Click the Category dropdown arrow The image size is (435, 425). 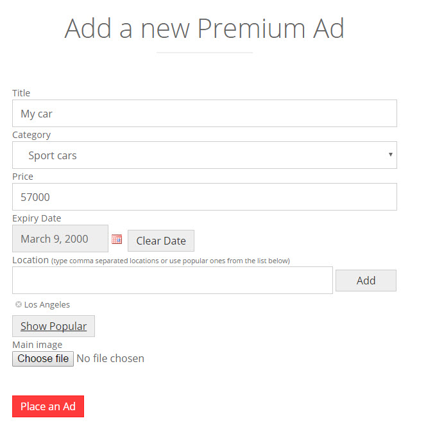coord(390,155)
